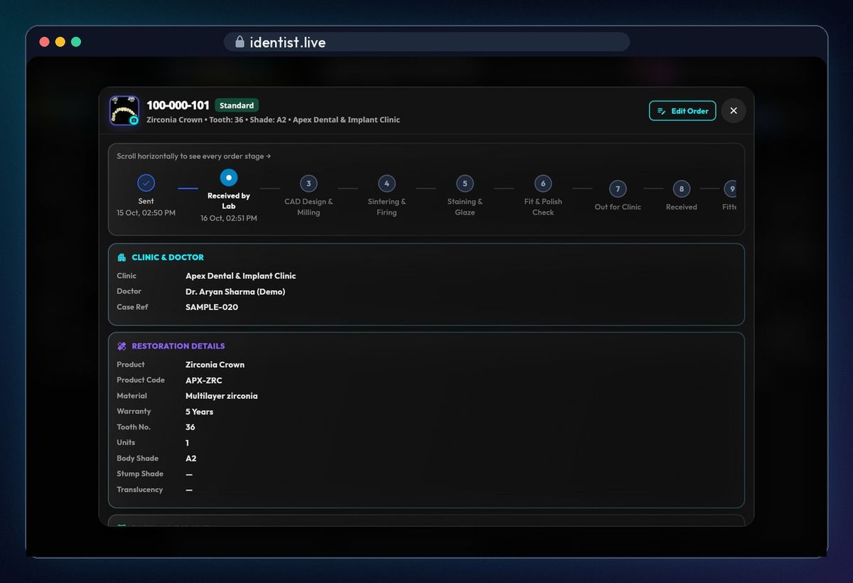853x583 pixels.
Task: Click the scroll horizontally hint text
Action: 193,156
